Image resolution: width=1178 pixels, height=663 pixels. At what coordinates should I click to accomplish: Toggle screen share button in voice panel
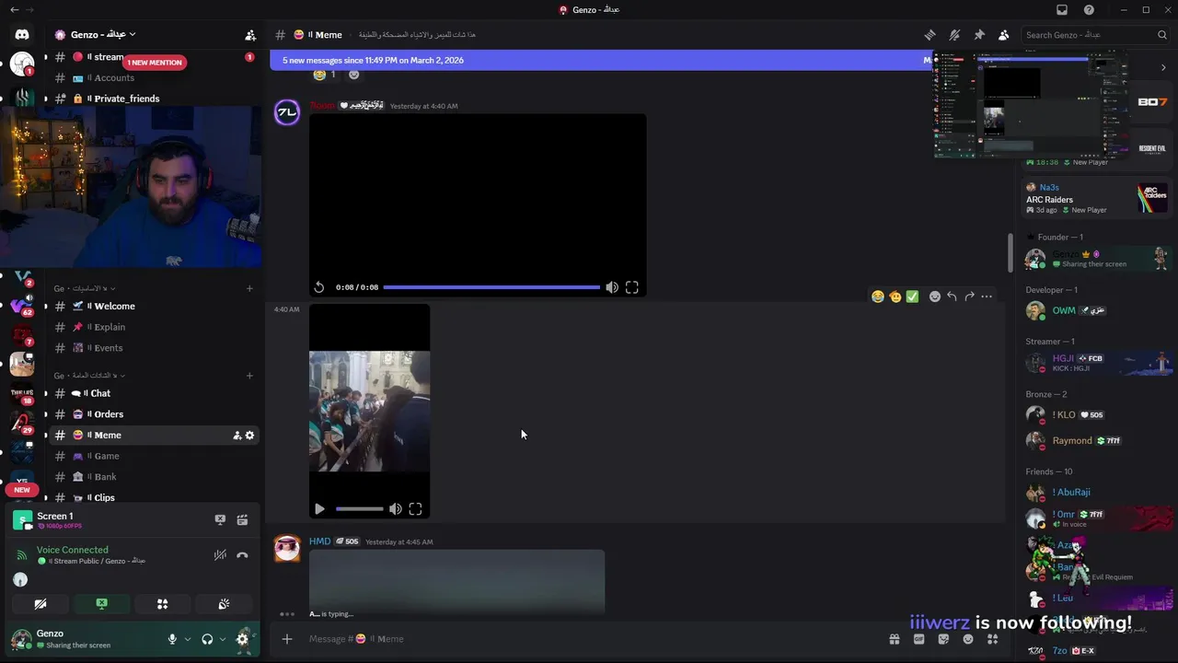click(x=101, y=604)
